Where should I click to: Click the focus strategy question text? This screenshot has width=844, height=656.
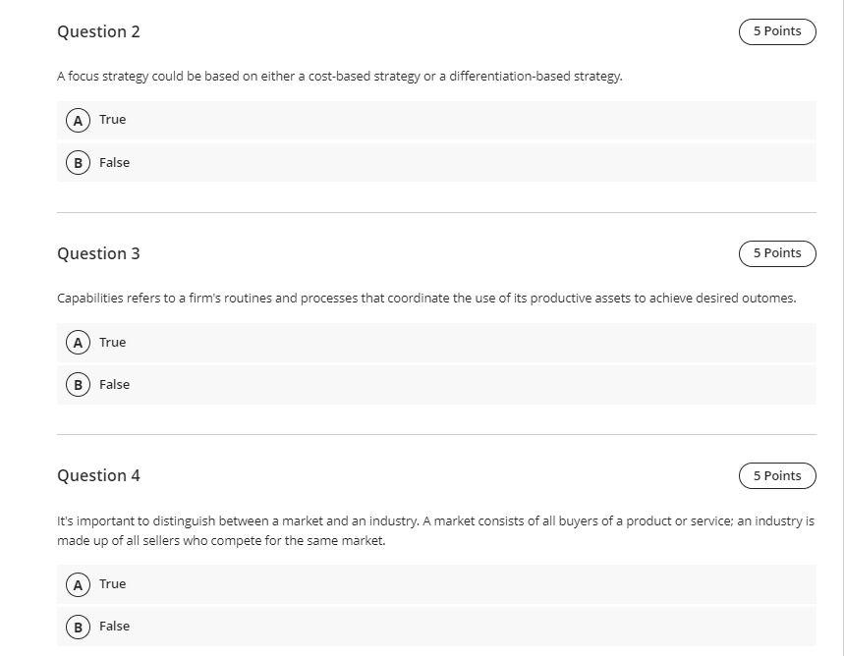[x=339, y=75]
